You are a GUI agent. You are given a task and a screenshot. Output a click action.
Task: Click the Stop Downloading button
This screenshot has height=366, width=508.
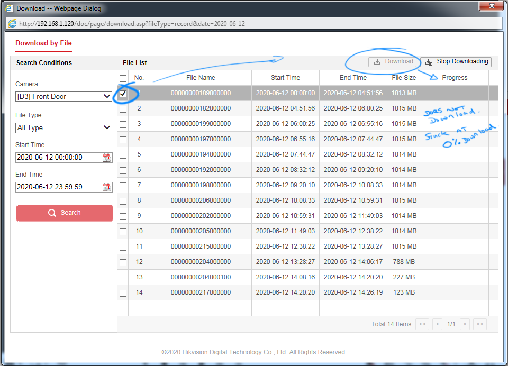(x=456, y=62)
